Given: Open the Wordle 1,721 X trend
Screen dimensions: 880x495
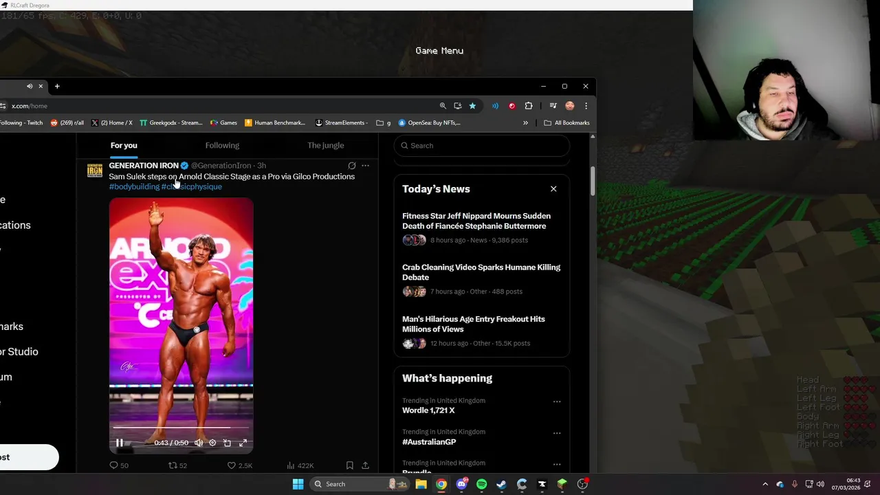Looking at the screenshot, I should coord(428,410).
